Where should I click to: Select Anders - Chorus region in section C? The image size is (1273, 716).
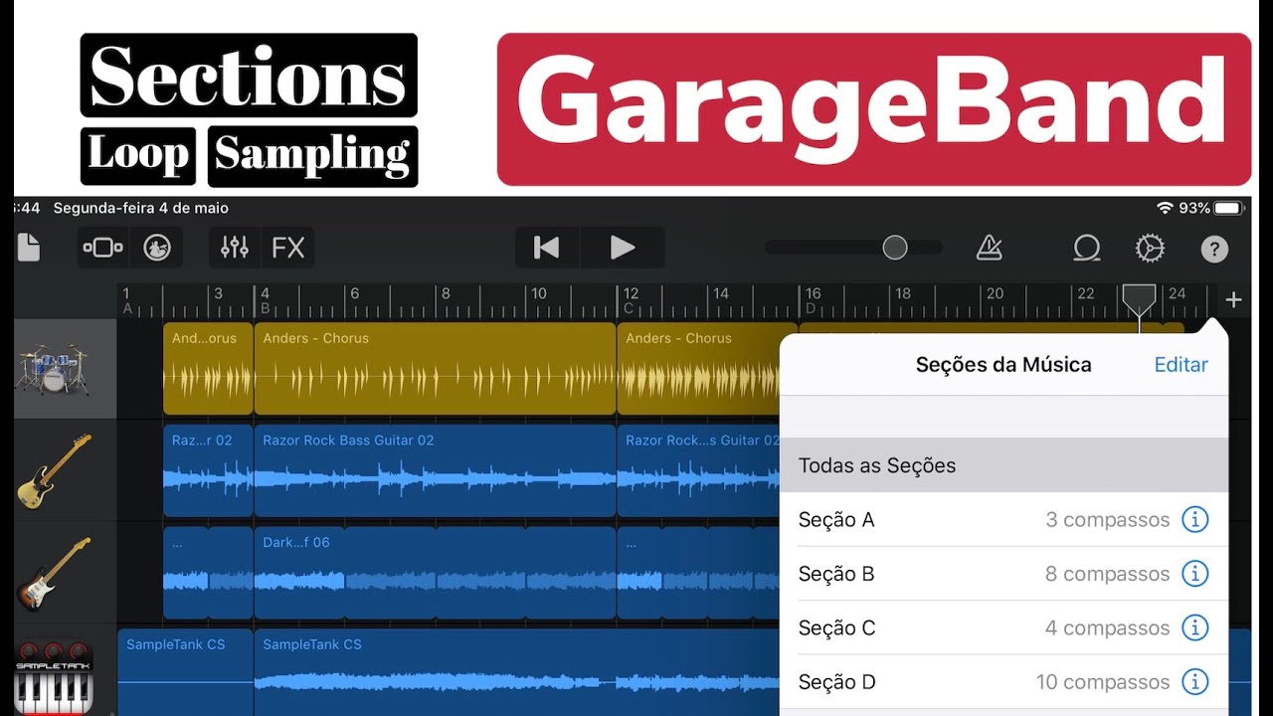tap(706, 368)
